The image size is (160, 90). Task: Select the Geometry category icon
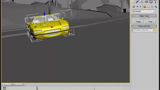coord(133,7)
